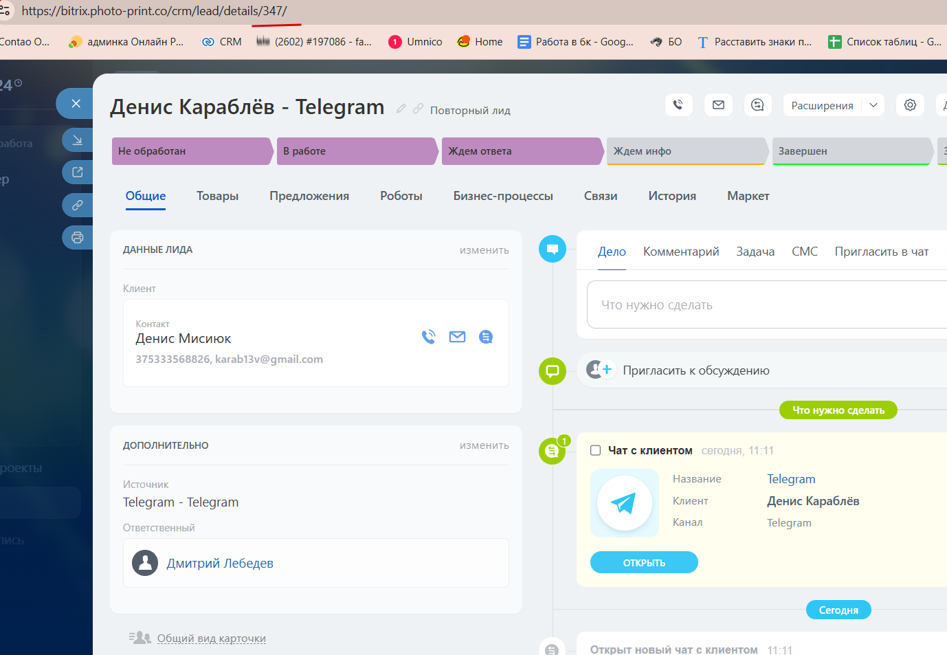Set lead stage to Ждем инфо
The image size is (947, 655).
[687, 151]
